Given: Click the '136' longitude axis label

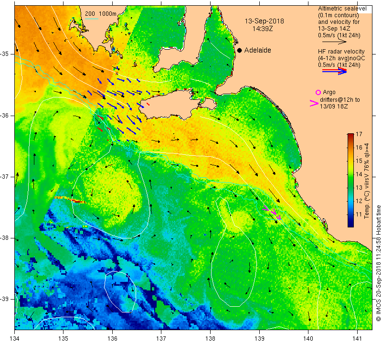Looking at the screenshot, I should point(112,339).
